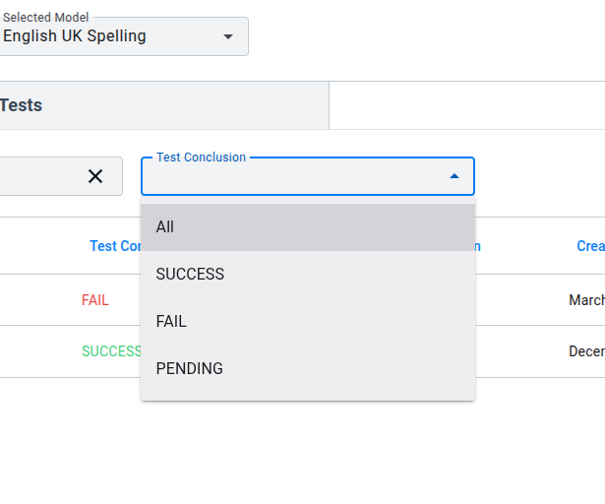605x504 pixels.
Task: Click the December date cell in second row
Action: click(586, 351)
